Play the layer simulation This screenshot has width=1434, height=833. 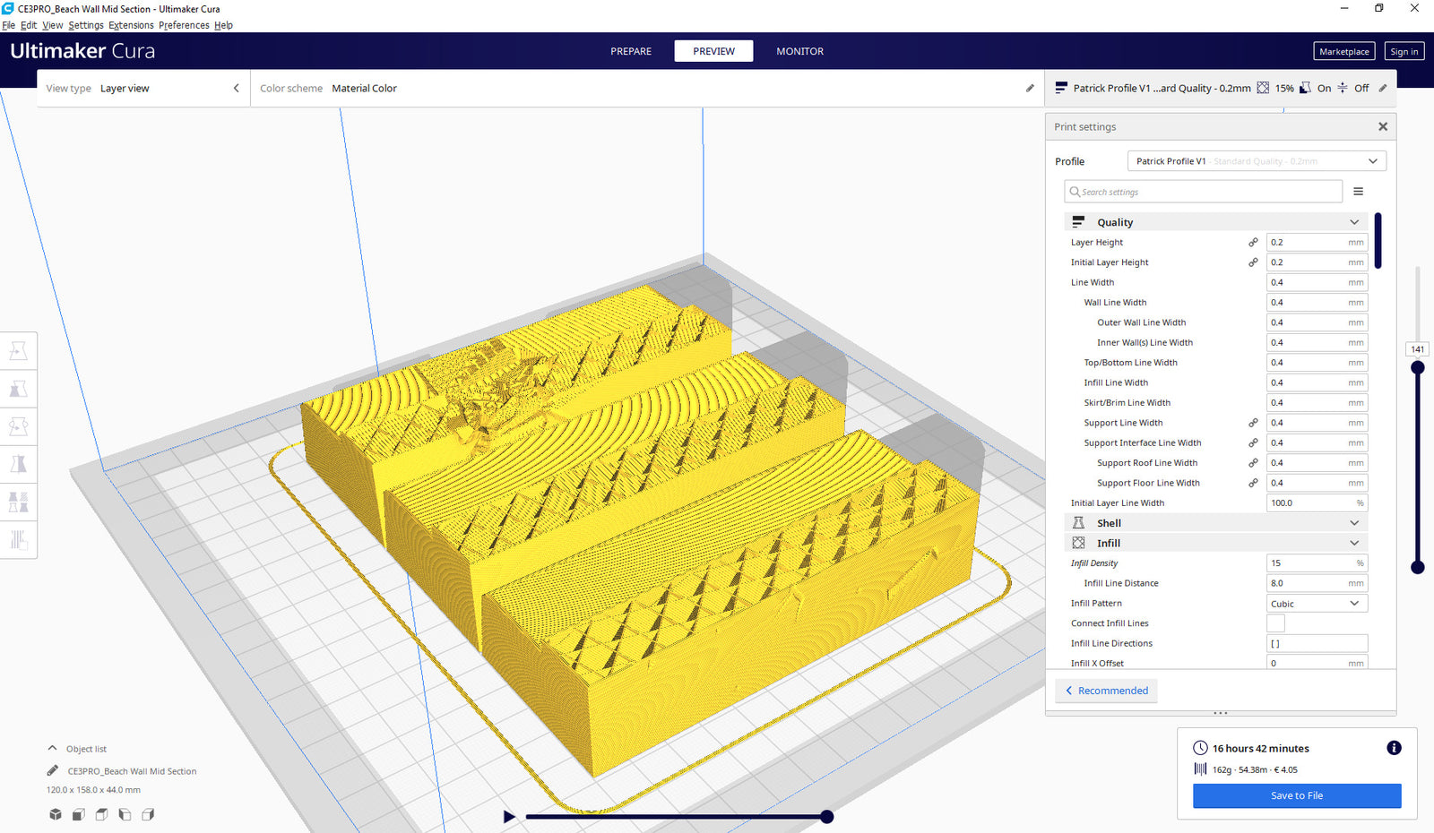pyautogui.click(x=509, y=816)
